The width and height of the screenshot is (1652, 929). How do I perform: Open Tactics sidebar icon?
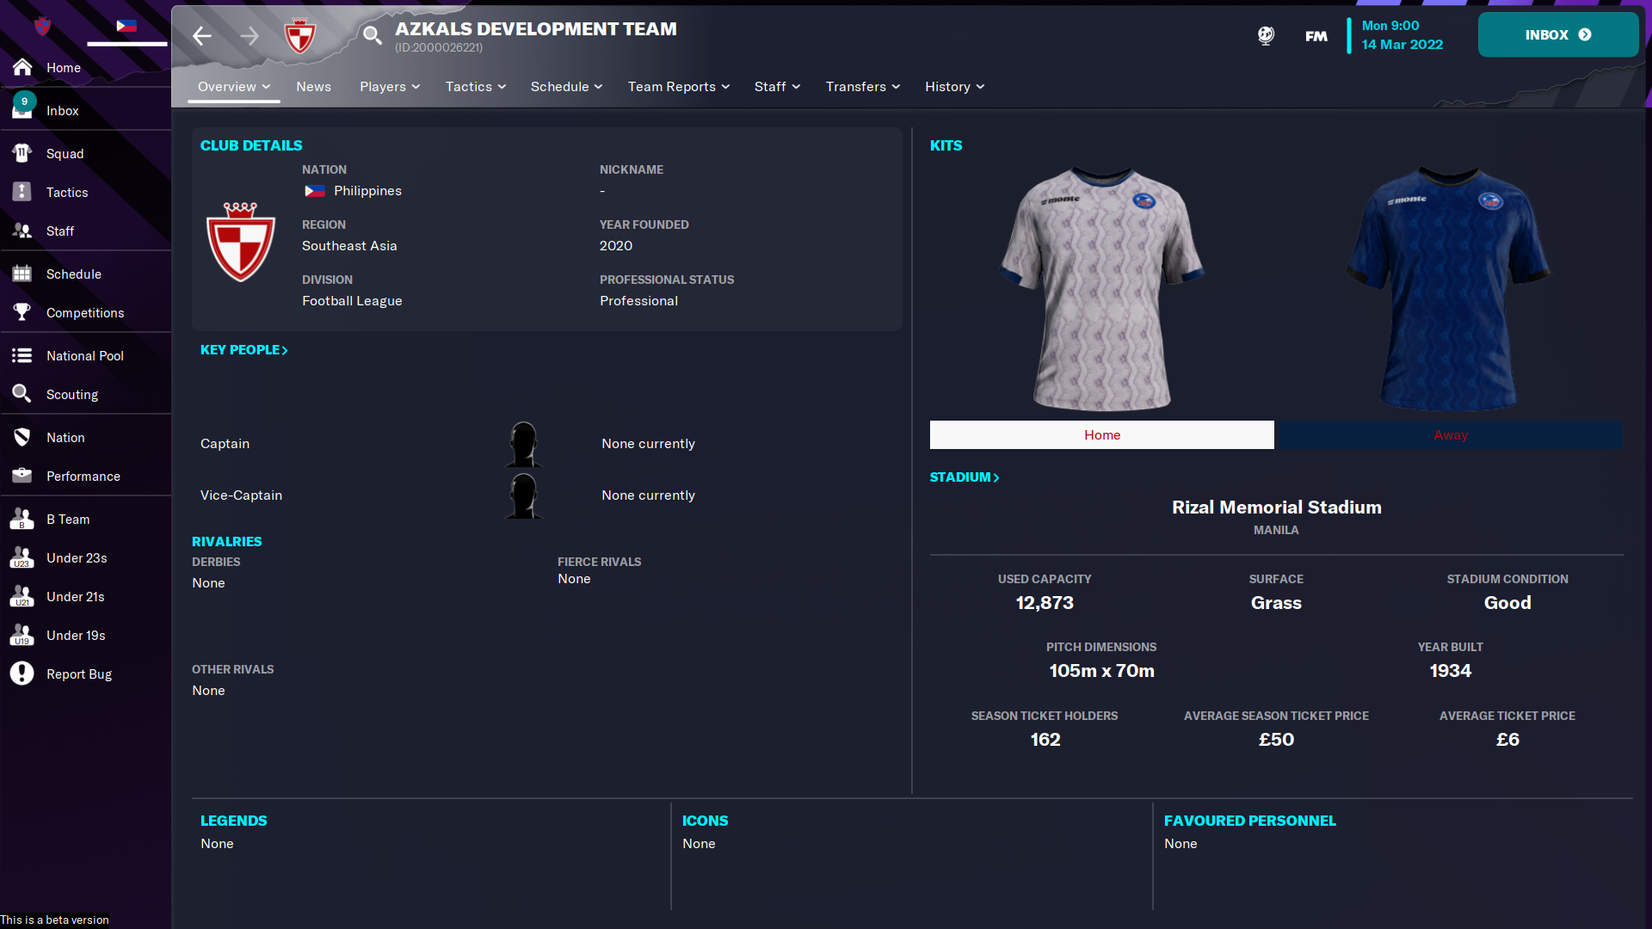click(x=22, y=192)
